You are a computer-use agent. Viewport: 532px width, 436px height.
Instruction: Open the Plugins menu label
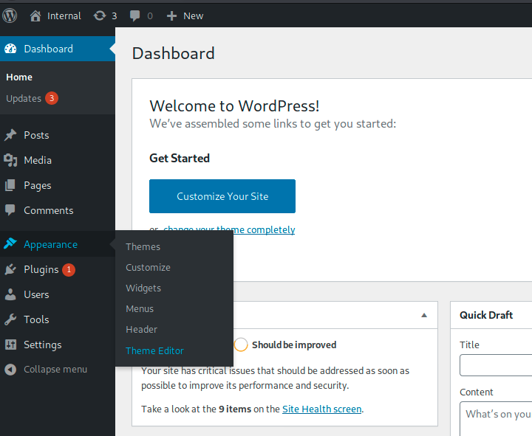41,270
